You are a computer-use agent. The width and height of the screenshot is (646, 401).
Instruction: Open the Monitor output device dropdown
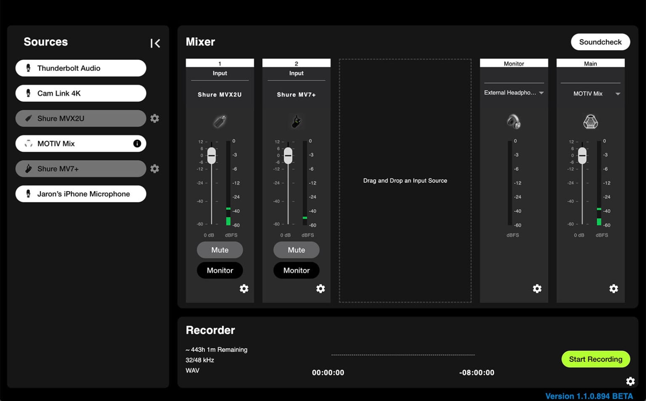coord(514,93)
